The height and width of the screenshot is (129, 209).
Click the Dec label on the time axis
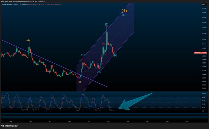pos(148,121)
